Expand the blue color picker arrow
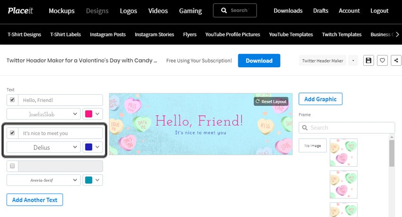This screenshot has width=402, height=217. 97,147
